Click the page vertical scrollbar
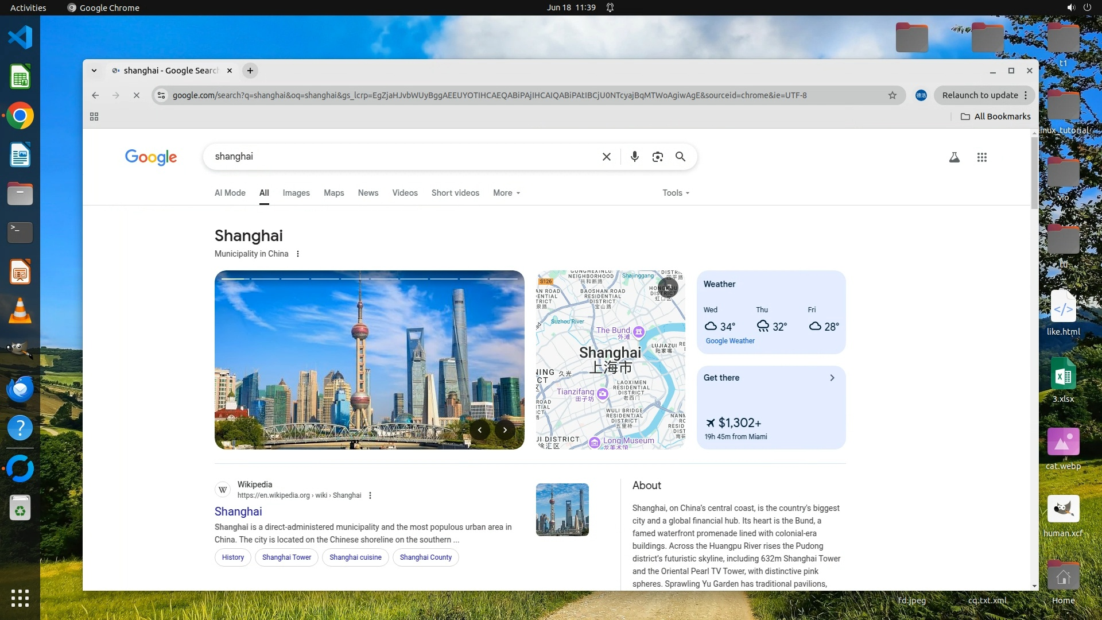 tap(1034, 172)
